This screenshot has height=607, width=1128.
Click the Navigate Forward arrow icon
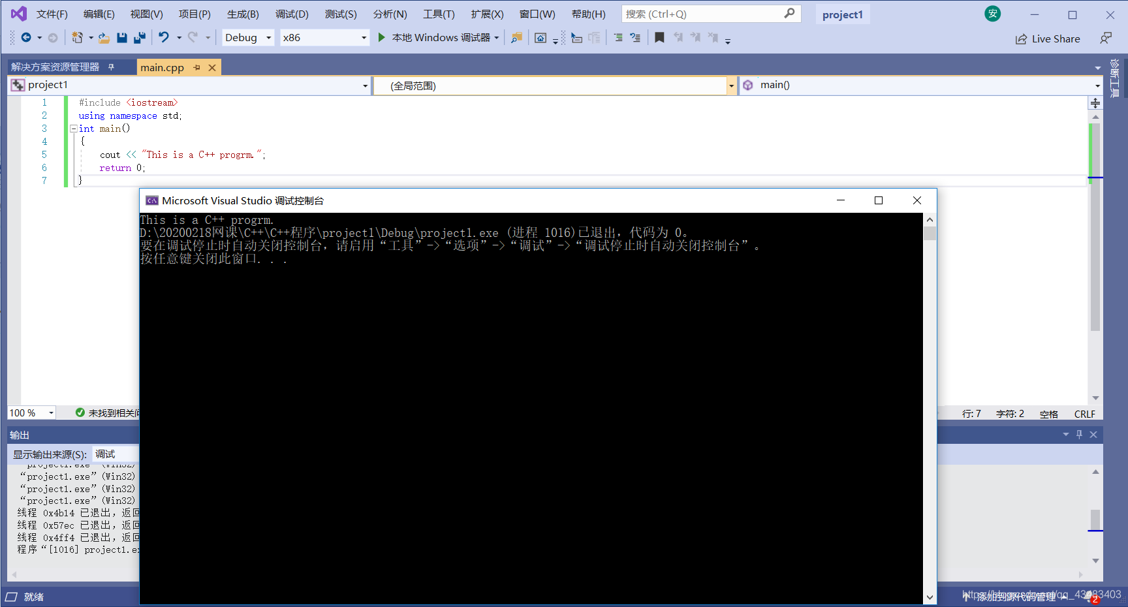point(53,38)
